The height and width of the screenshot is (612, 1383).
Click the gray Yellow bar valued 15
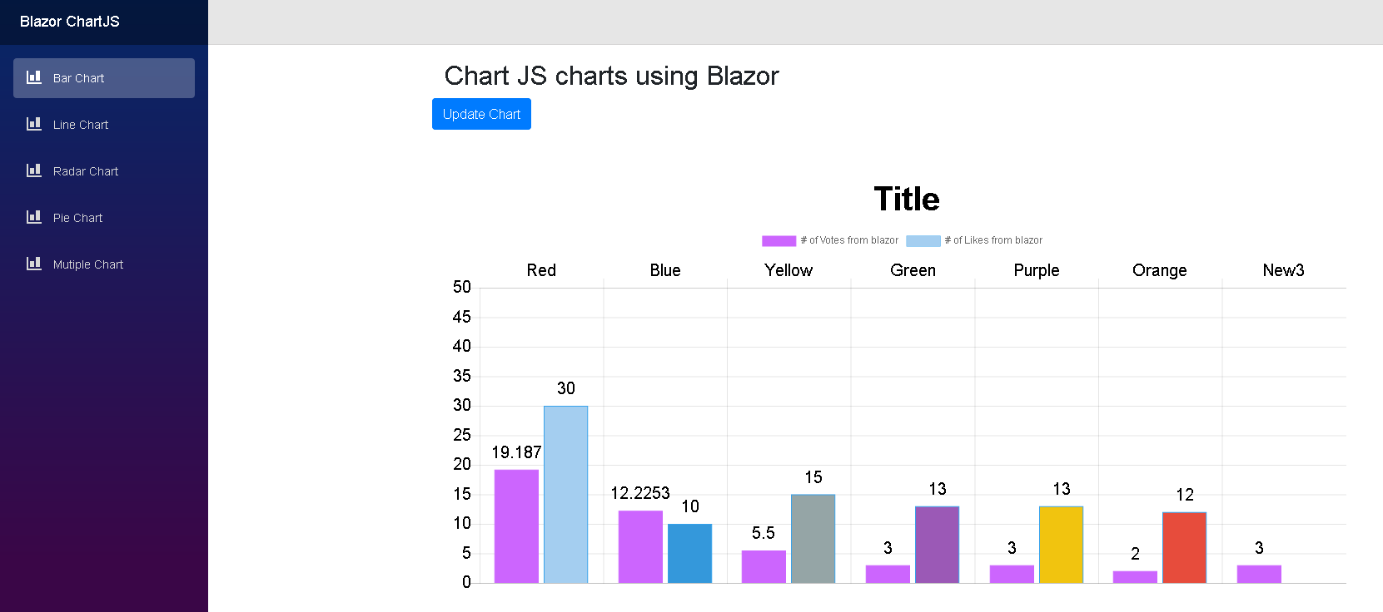pyautogui.click(x=813, y=538)
